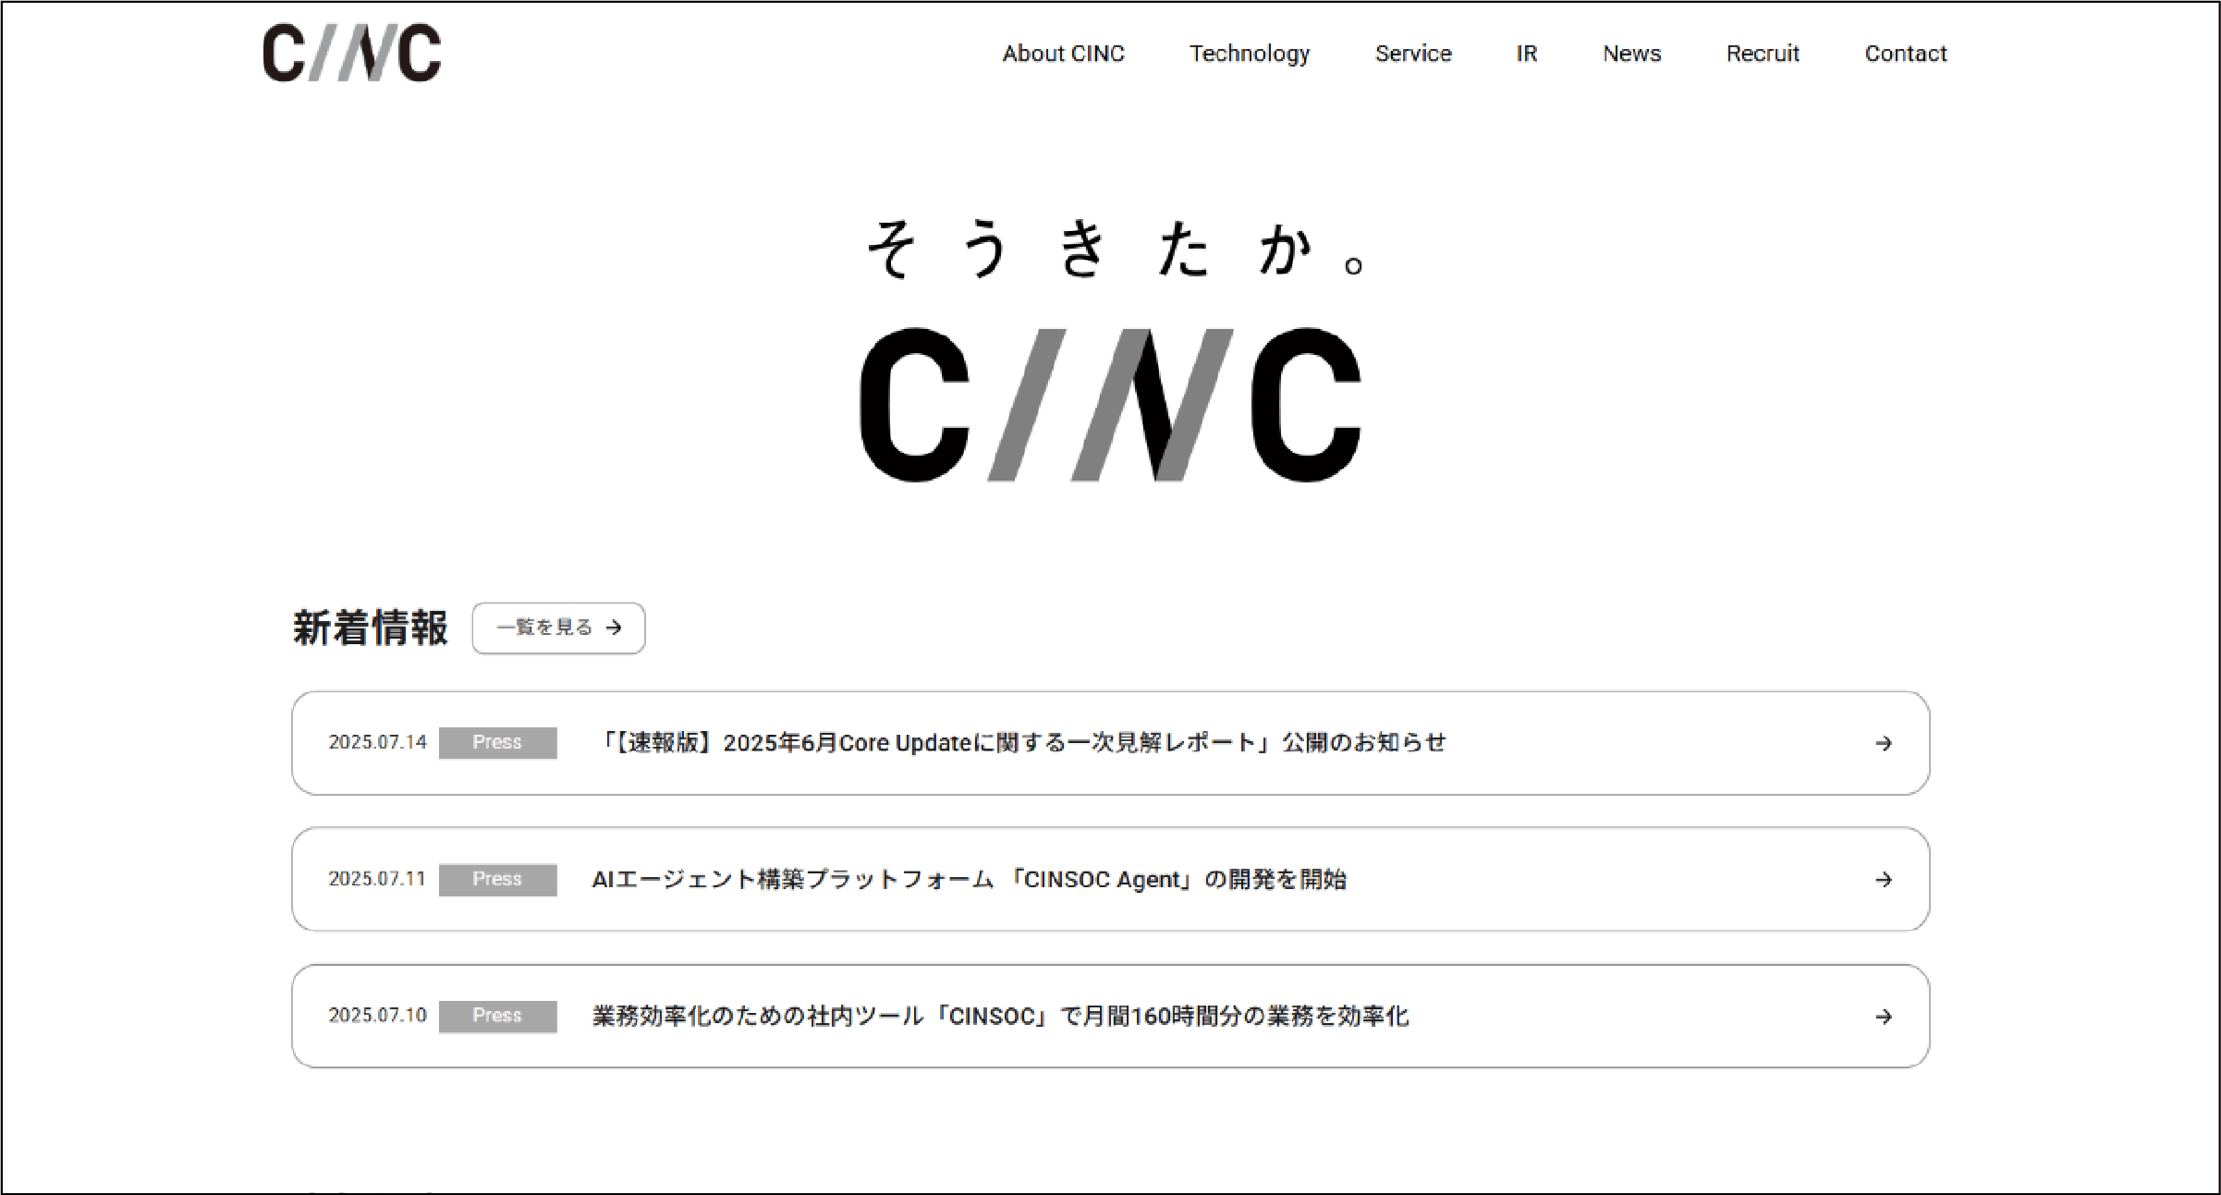Screen dimensions: 2221x1195
Task: Open the CINSOC 160時間 efficiency news
Action: click(1000, 1017)
